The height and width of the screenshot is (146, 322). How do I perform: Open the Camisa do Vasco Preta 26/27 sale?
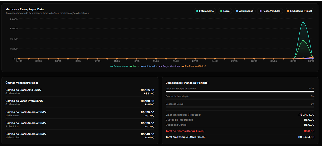pyautogui.click(x=80, y=102)
